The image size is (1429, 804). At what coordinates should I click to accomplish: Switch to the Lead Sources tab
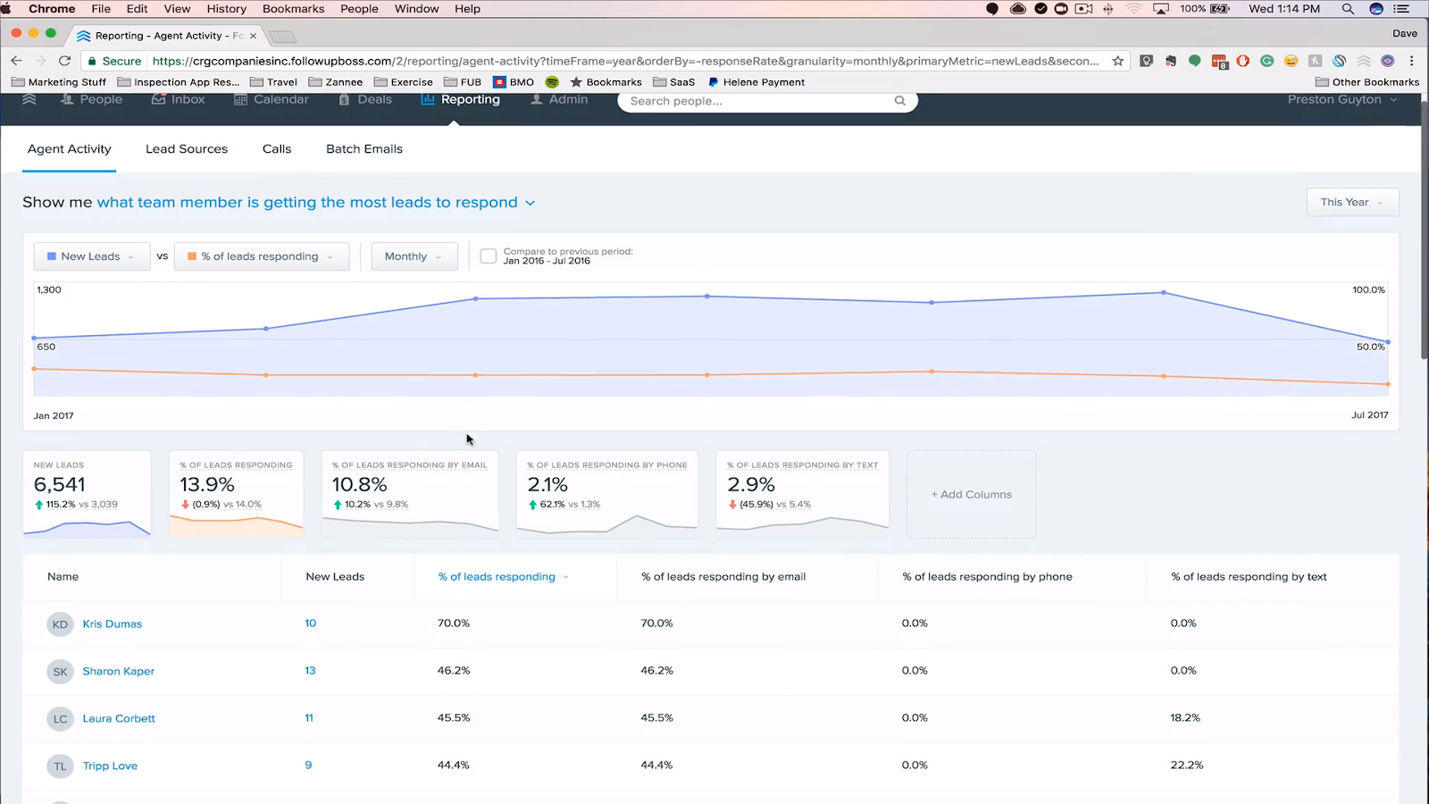pyautogui.click(x=187, y=149)
